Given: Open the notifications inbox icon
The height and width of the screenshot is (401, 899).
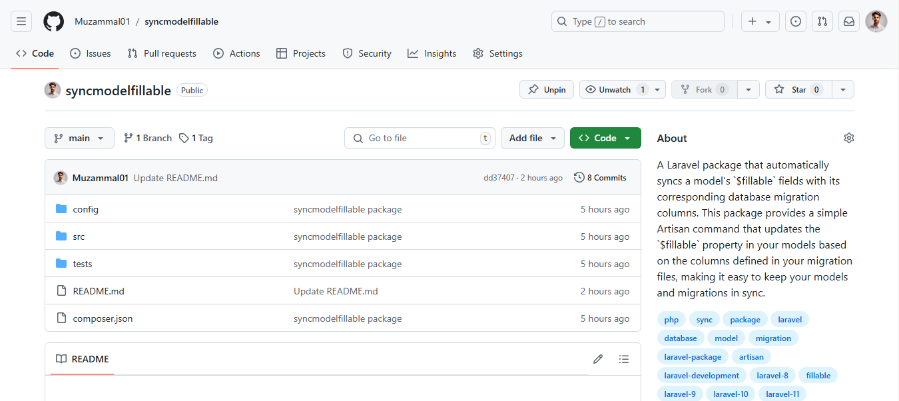Looking at the screenshot, I should [849, 21].
